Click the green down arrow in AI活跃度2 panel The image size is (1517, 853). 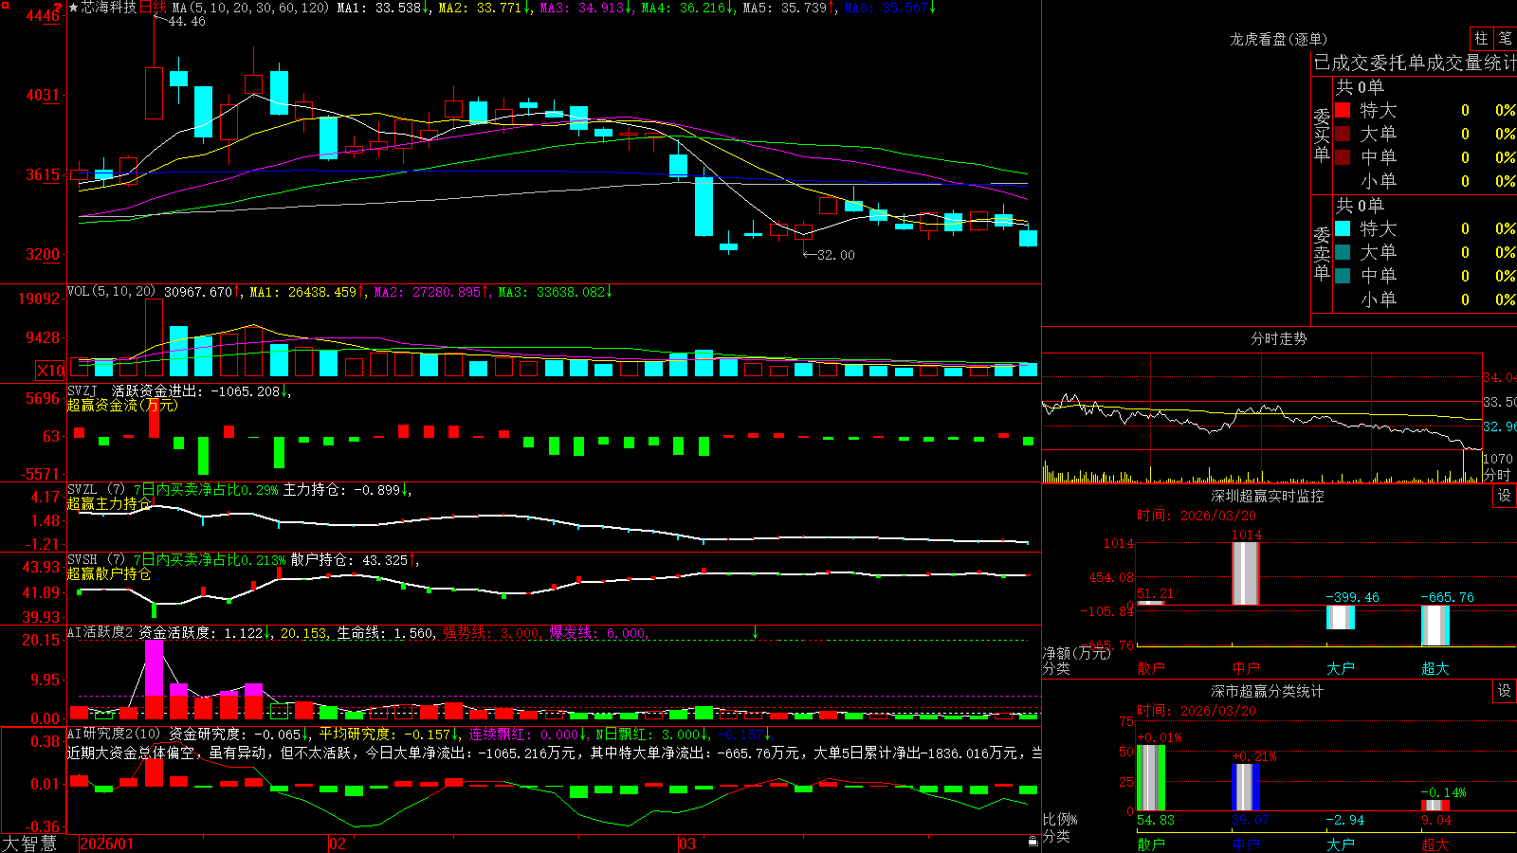[x=756, y=631]
